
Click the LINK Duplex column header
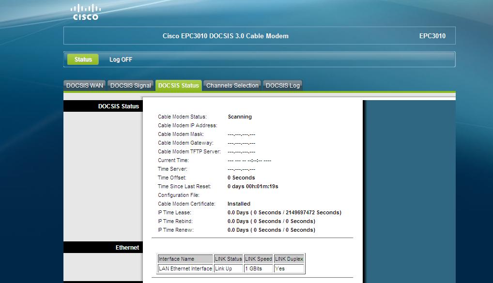tap(289, 259)
